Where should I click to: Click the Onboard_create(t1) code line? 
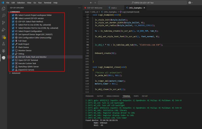pyautogui.click(x=106, y=53)
